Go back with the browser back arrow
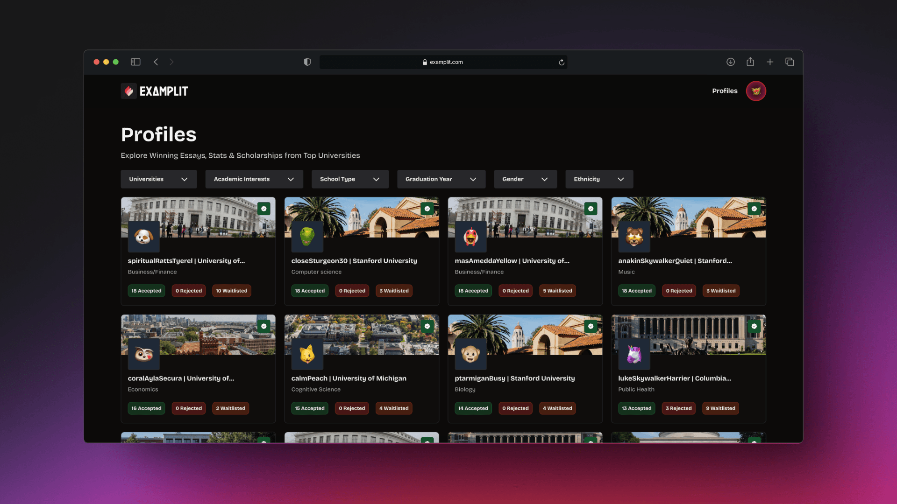 point(156,62)
